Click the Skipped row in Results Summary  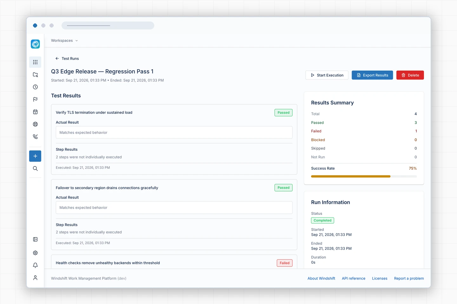(x=364, y=149)
